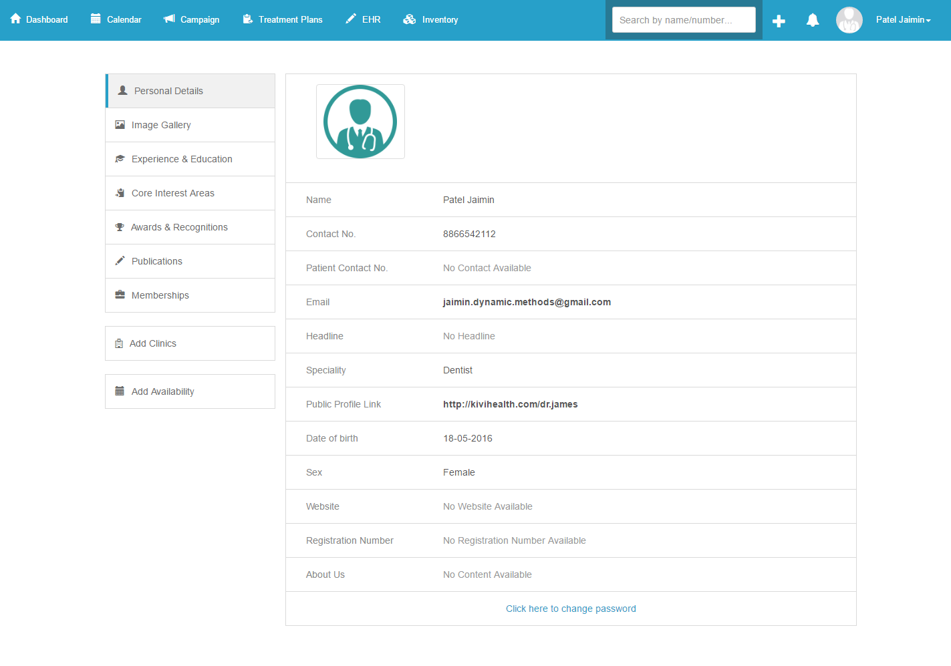This screenshot has height=666, width=951.
Task: Click the user avatar in navbar
Action: 849,20
